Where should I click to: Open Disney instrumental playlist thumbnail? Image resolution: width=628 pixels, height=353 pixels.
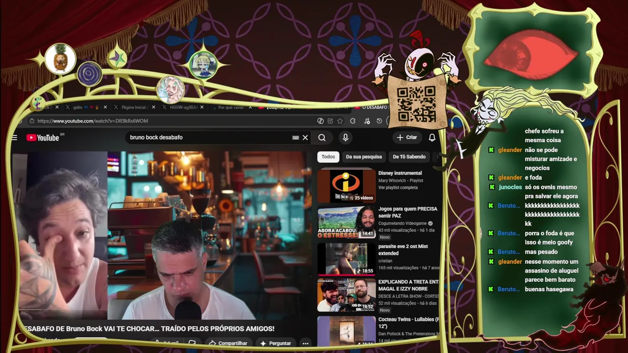pyautogui.click(x=346, y=186)
